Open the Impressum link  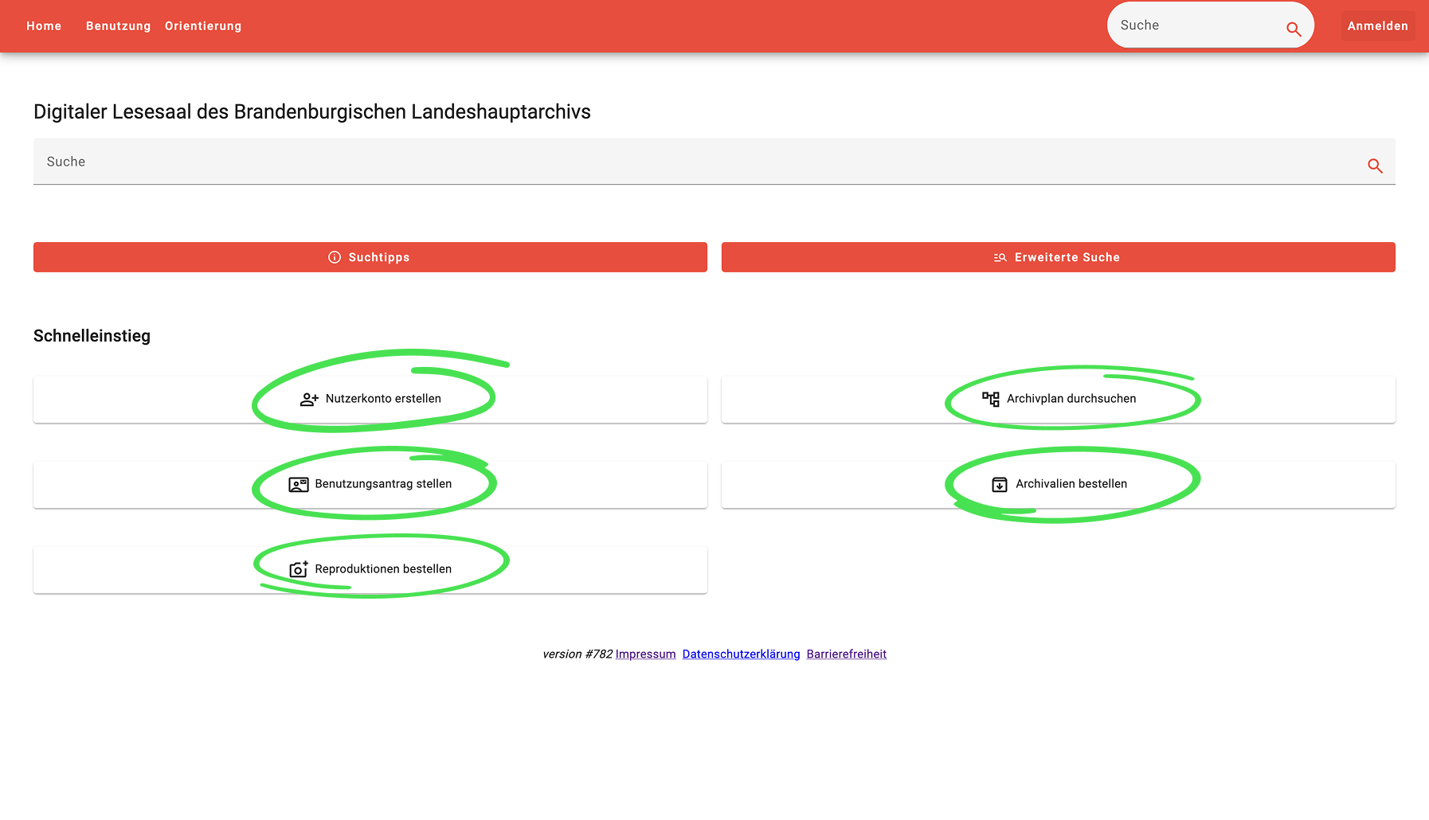(645, 654)
